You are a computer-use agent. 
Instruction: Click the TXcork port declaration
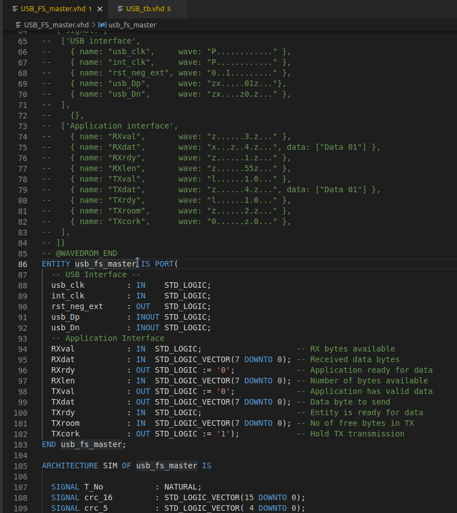click(65, 434)
